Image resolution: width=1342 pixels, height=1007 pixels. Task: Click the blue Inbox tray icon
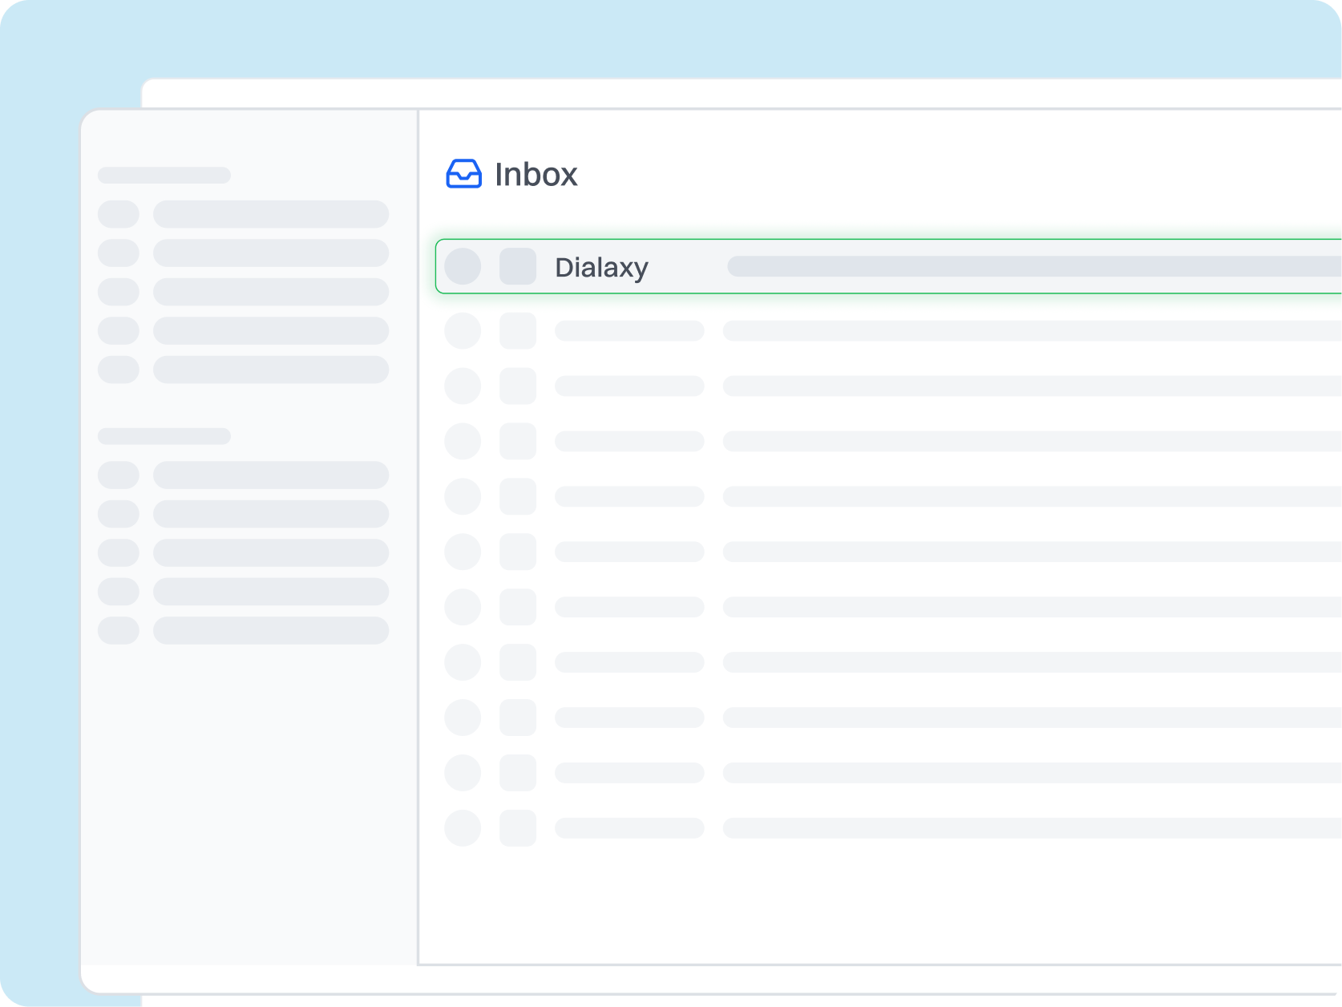[x=465, y=174]
